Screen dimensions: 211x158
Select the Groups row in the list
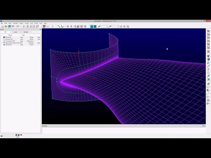(x=21, y=45)
